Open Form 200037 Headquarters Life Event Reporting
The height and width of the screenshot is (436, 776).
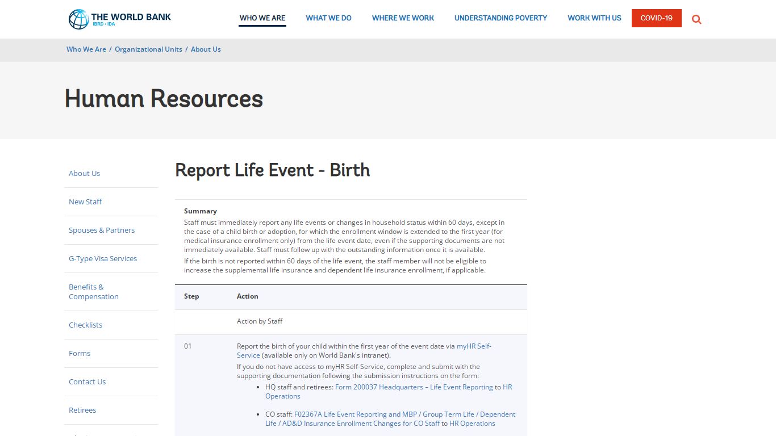[414, 387]
